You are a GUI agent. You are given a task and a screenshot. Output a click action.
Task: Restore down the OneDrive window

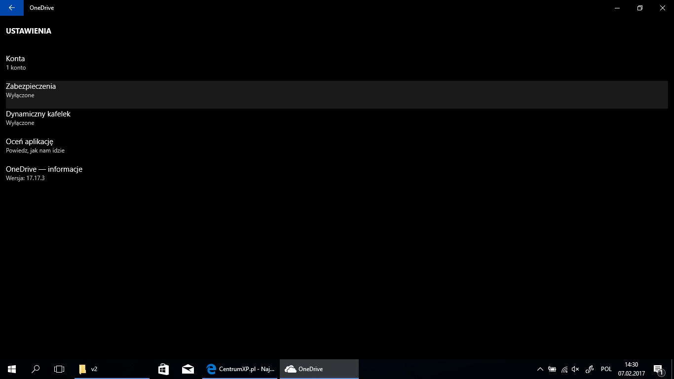[x=640, y=8]
